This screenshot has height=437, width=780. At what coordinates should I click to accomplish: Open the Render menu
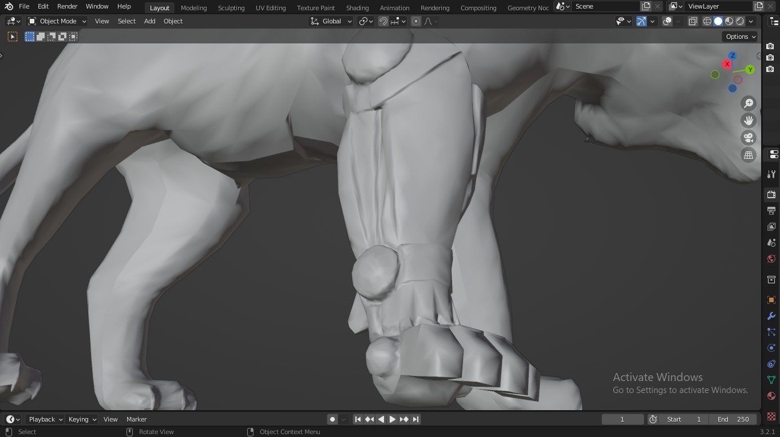click(67, 6)
